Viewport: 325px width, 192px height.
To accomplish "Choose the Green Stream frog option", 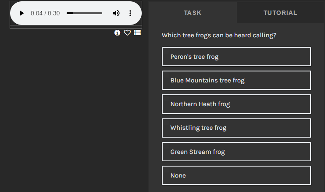I will (236, 152).
